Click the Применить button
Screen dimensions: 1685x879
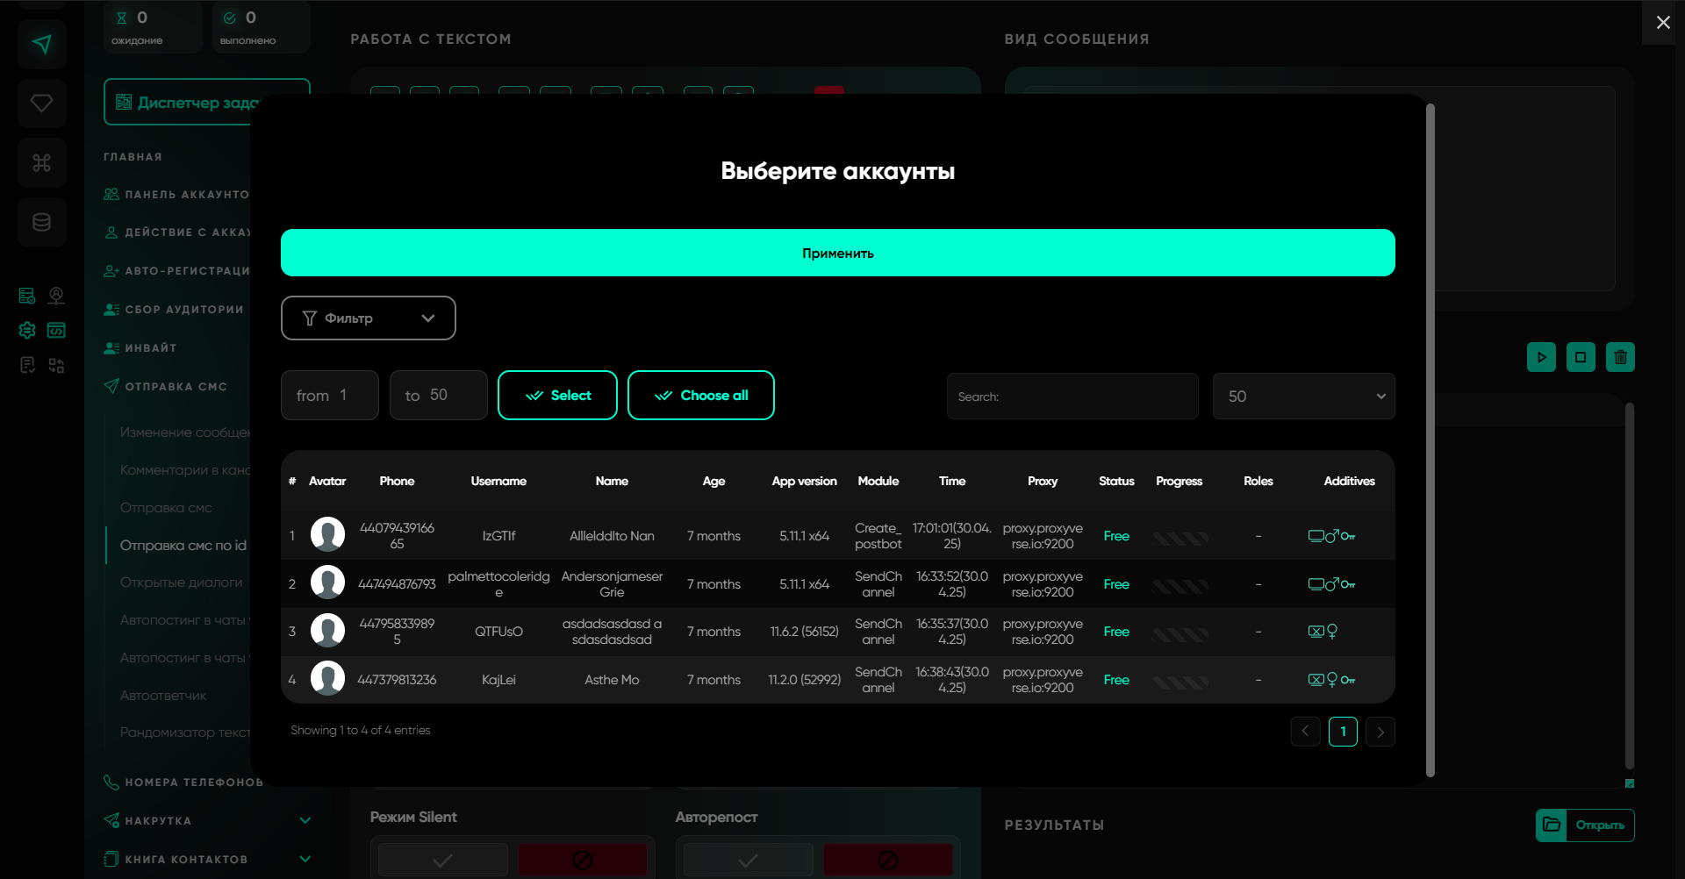pyautogui.click(x=837, y=253)
